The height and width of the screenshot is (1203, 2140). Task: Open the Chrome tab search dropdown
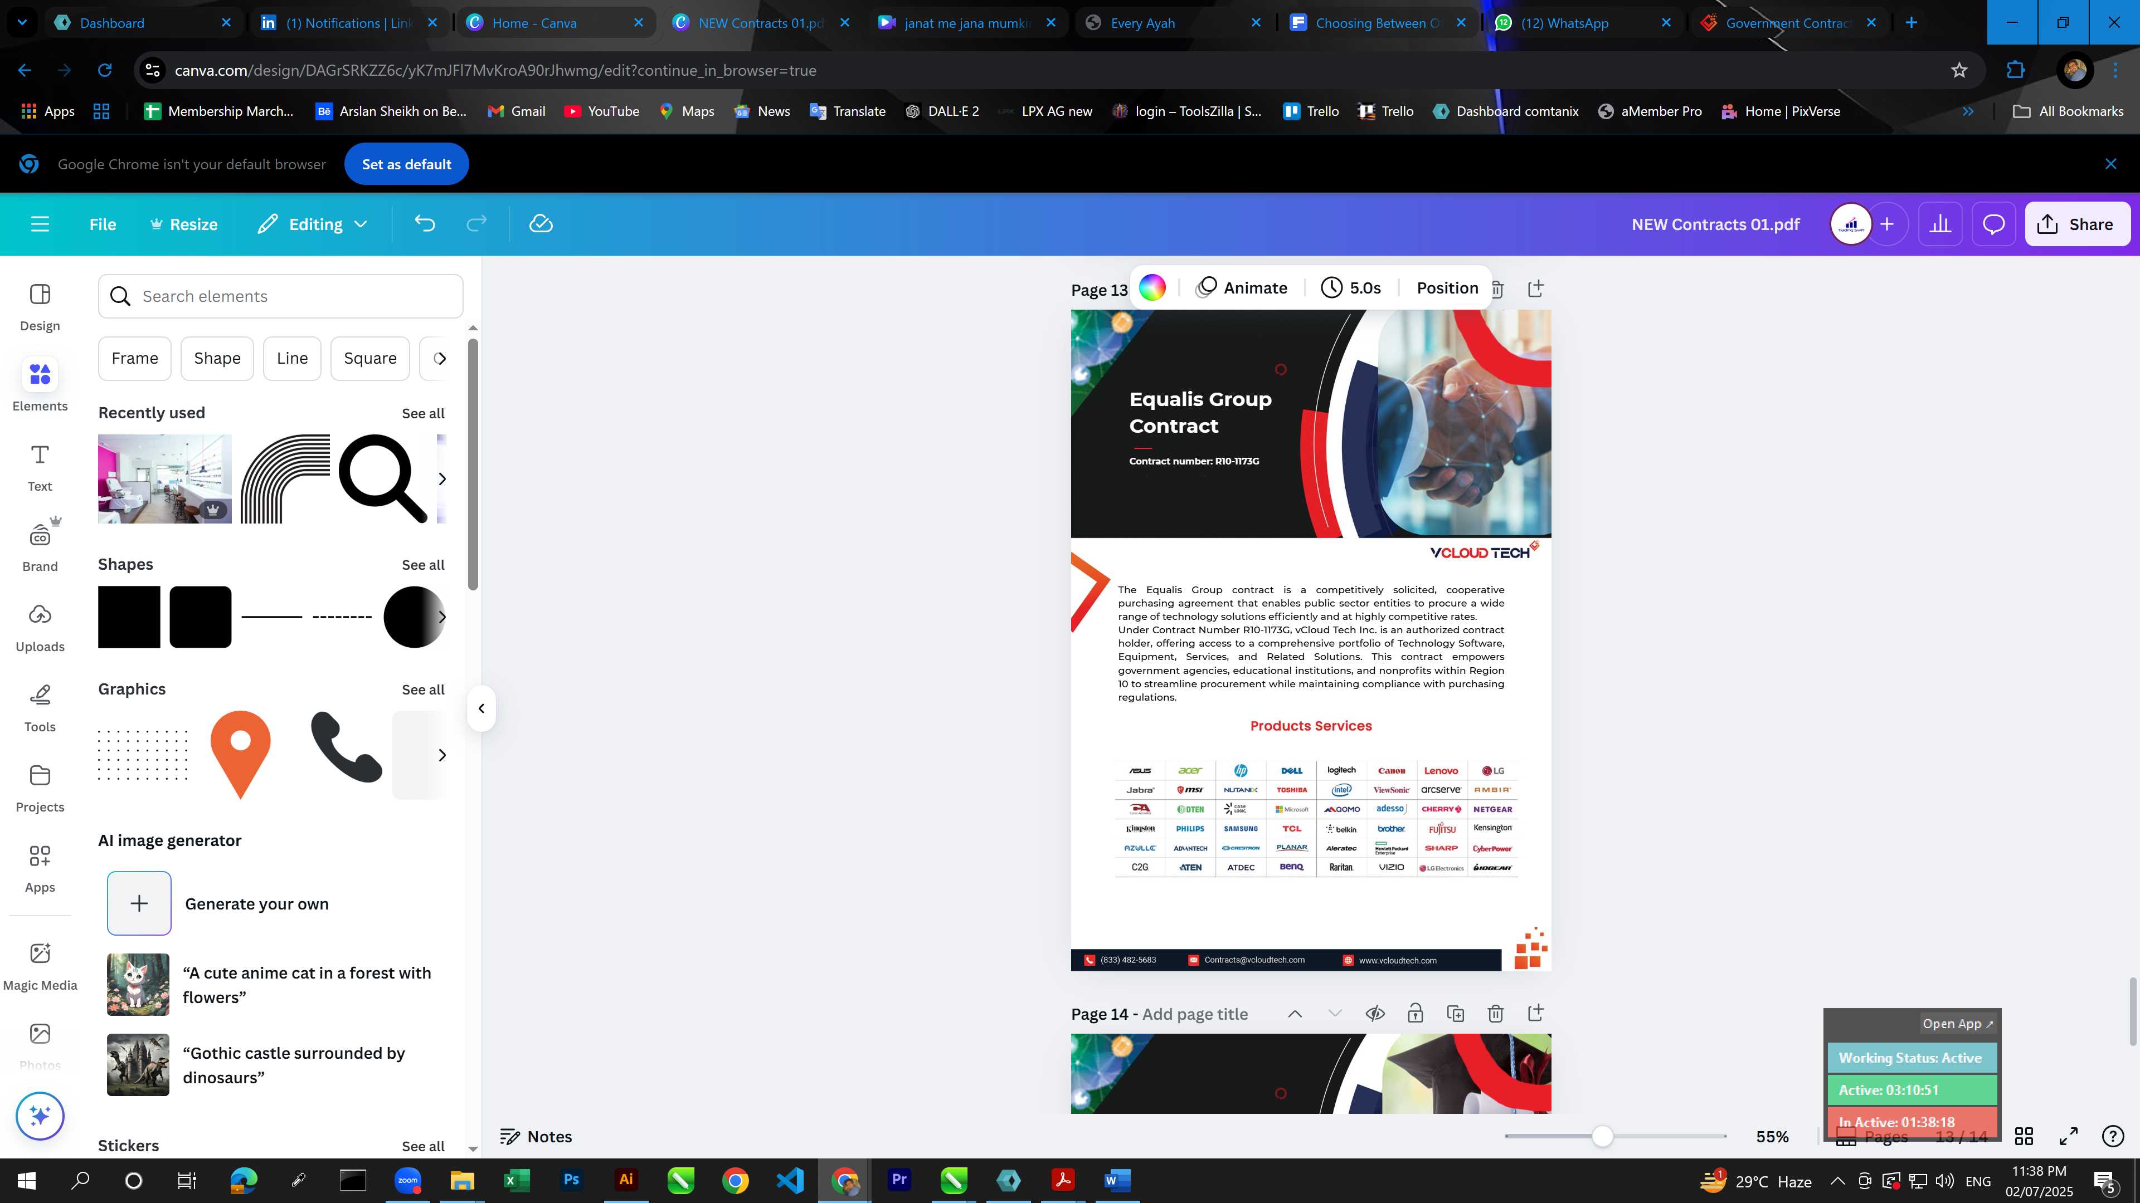[x=22, y=22]
